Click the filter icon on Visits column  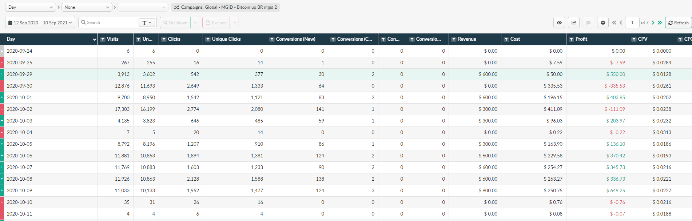[103, 39]
